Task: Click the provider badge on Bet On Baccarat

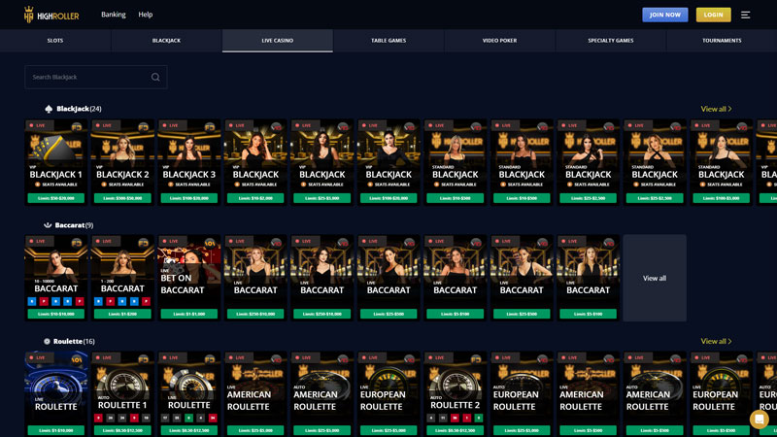Action: point(210,243)
